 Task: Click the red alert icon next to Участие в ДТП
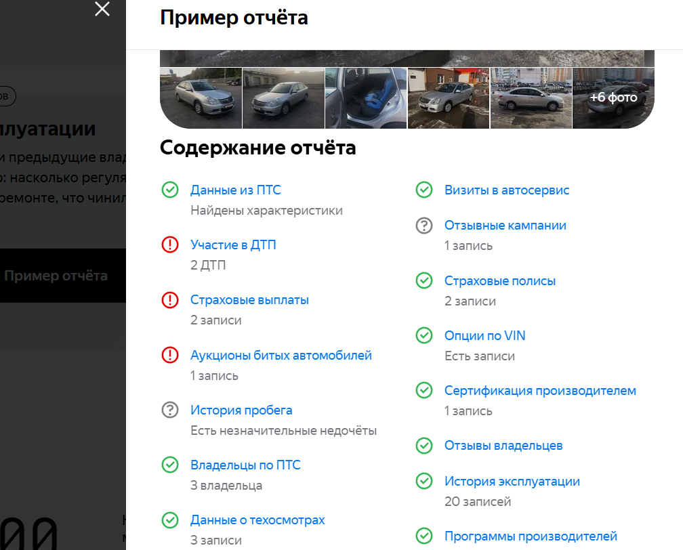pyautogui.click(x=170, y=245)
